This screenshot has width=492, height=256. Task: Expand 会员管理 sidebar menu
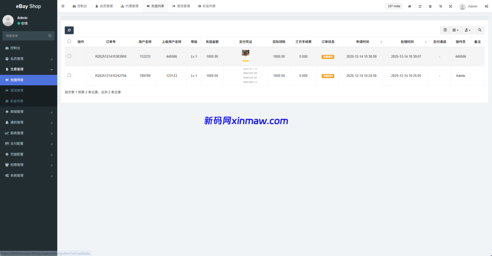click(x=28, y=59)
